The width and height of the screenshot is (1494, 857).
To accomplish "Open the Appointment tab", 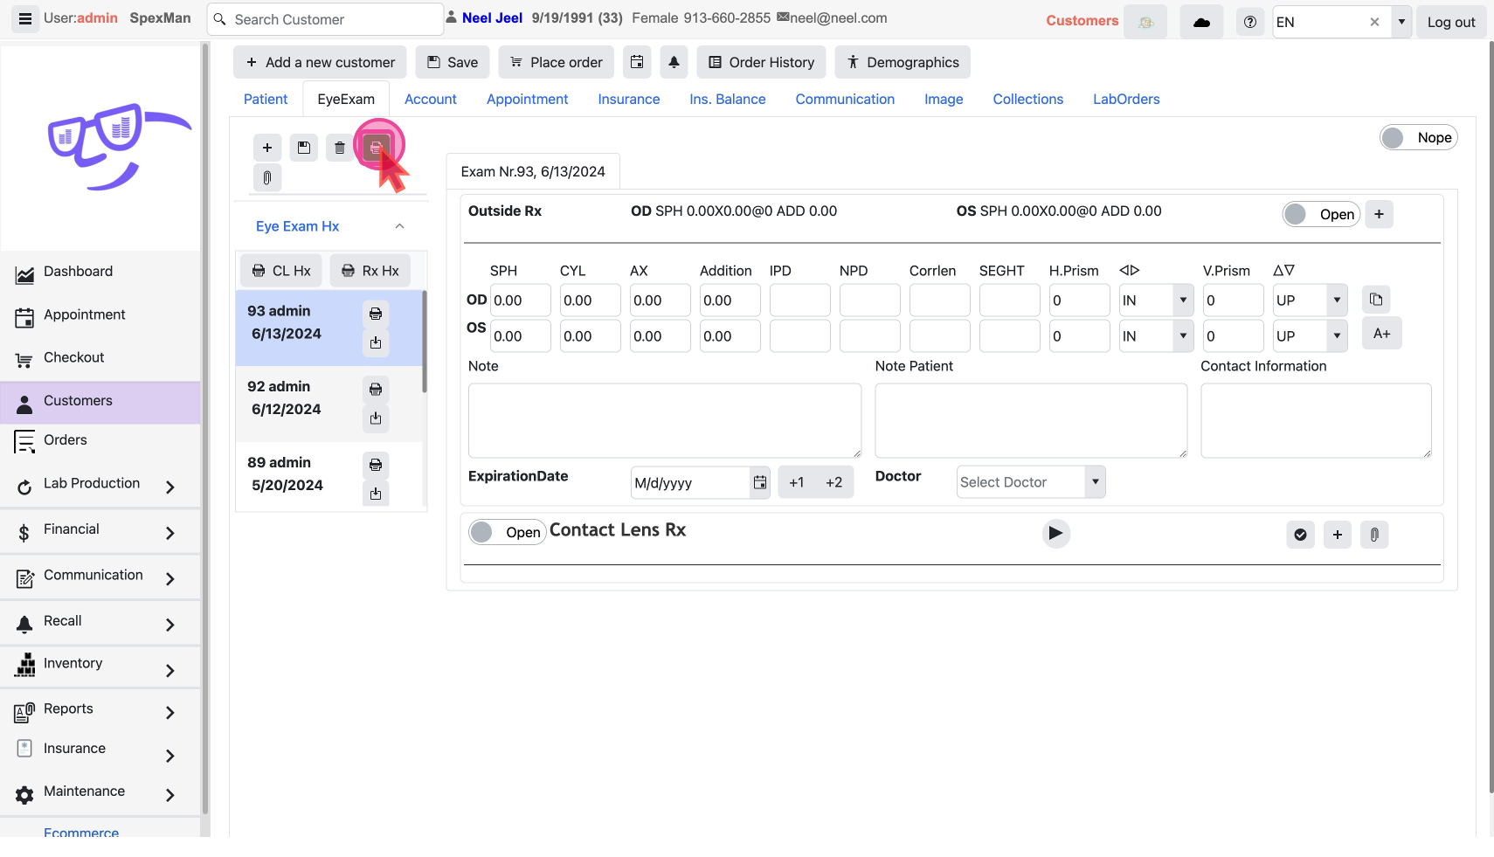I will tap(527, 100).
